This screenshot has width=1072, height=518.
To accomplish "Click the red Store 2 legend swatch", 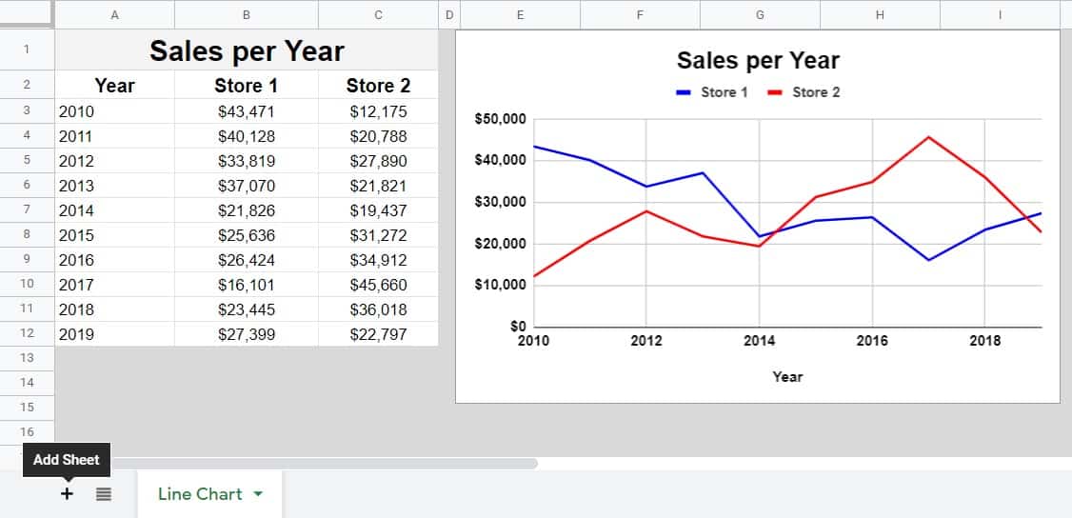I will (775, 92).
